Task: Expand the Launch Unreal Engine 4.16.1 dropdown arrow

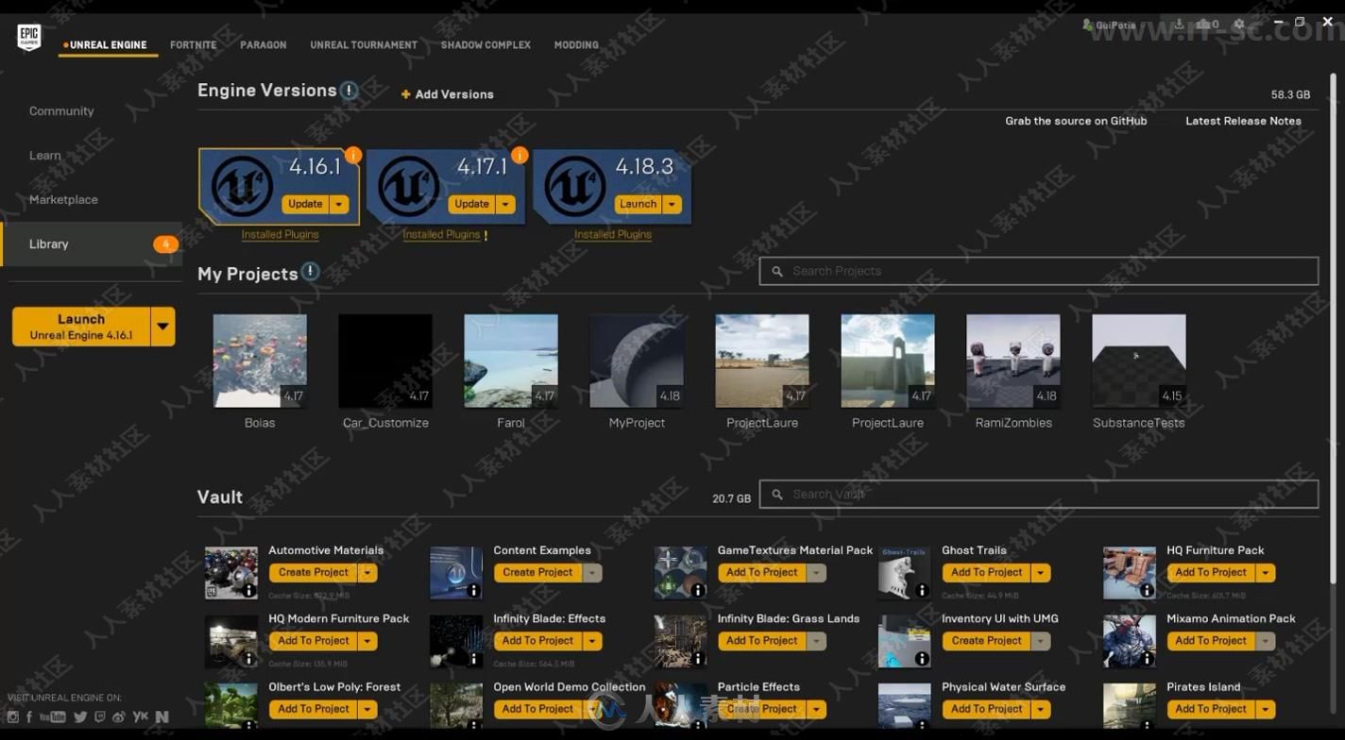Action: 163,327
